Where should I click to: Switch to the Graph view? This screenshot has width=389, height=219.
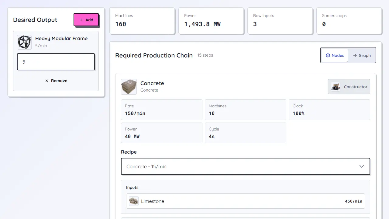coord(362,55)
